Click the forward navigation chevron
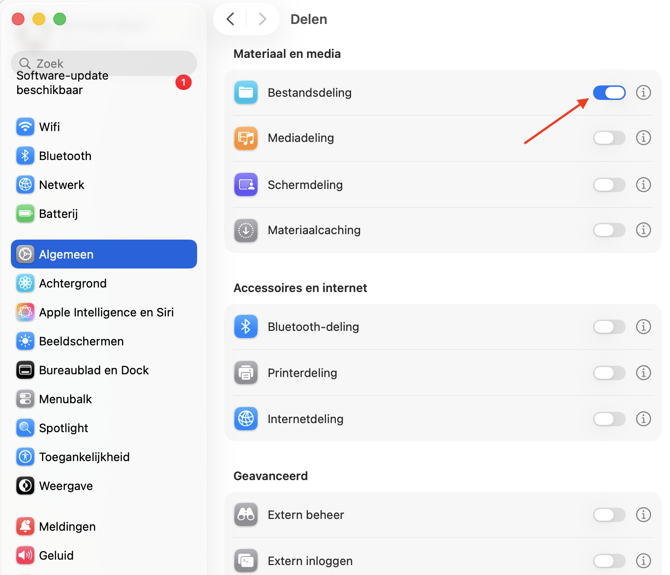Viewport: 670px width, 575px height. (263, 19)
